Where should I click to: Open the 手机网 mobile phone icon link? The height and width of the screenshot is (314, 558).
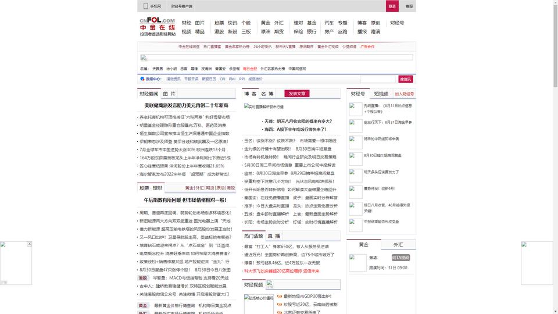point(145,6)
